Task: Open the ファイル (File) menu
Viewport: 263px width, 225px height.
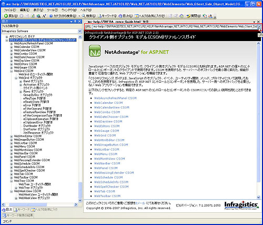Action: (x=10, y=10)
